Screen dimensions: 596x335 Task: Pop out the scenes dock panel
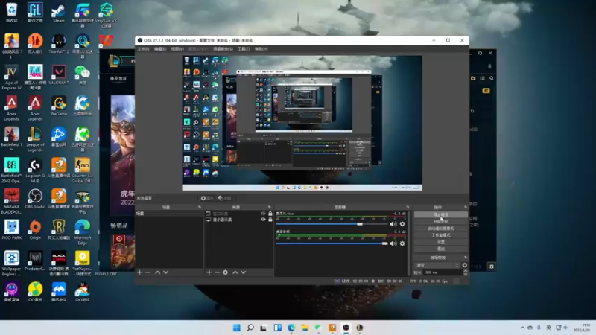click(x=200, y=208)
